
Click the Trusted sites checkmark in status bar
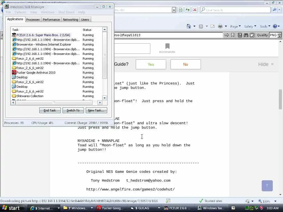[x=201, y=201]
